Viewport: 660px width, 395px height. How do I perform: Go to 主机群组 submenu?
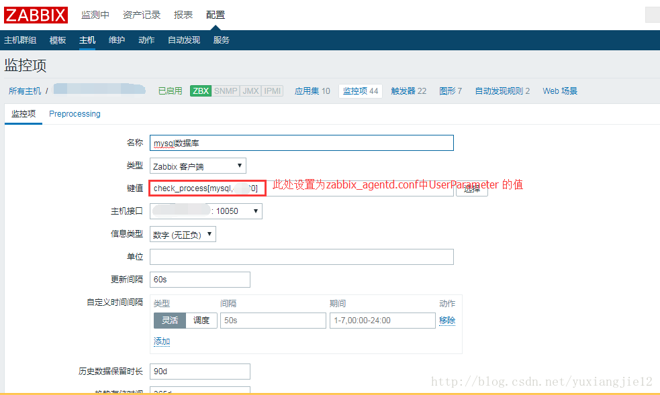20,40
